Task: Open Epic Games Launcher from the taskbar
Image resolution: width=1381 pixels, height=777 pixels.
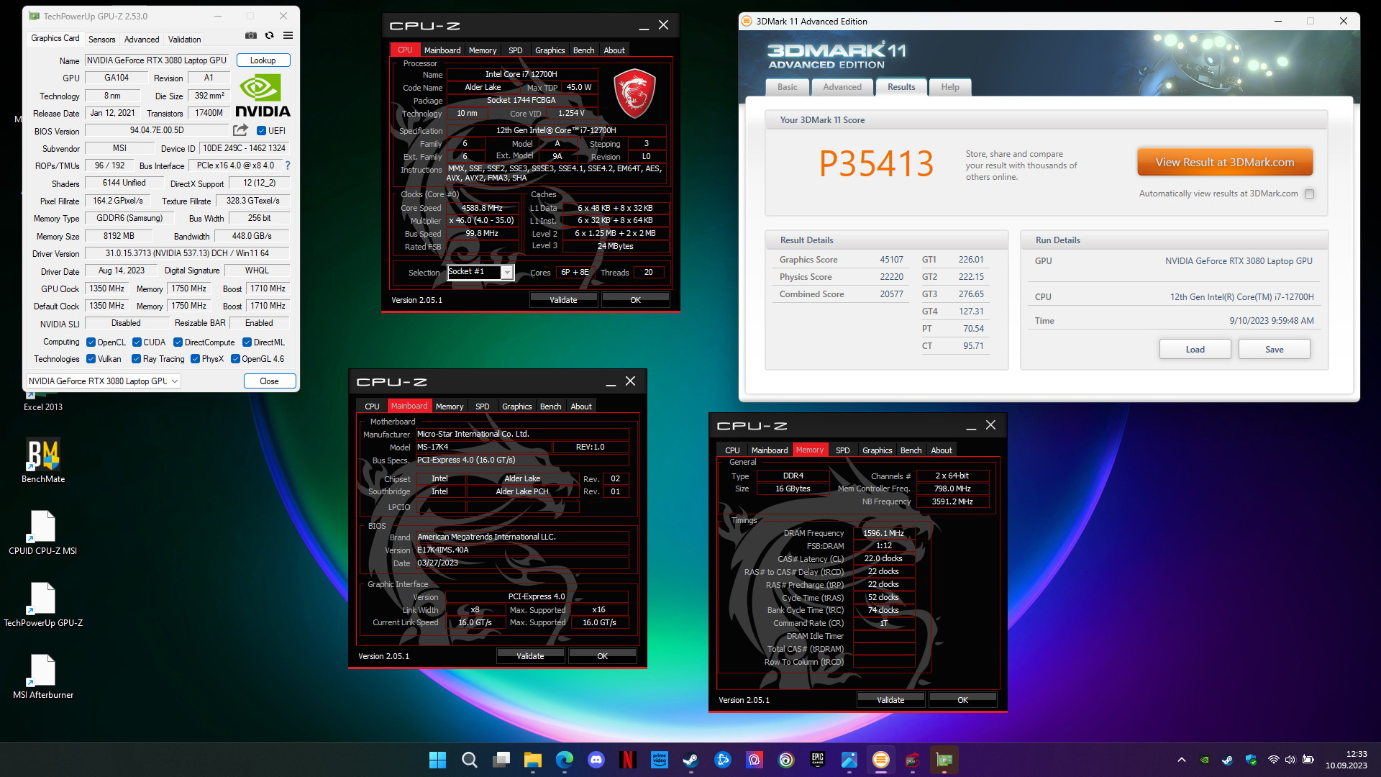Action: 818,760
